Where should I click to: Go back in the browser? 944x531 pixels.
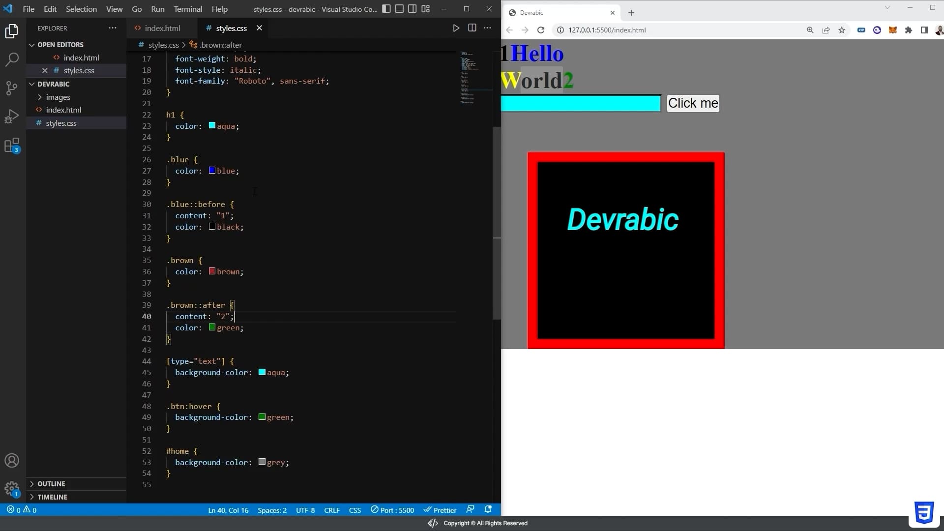(509, 30)
